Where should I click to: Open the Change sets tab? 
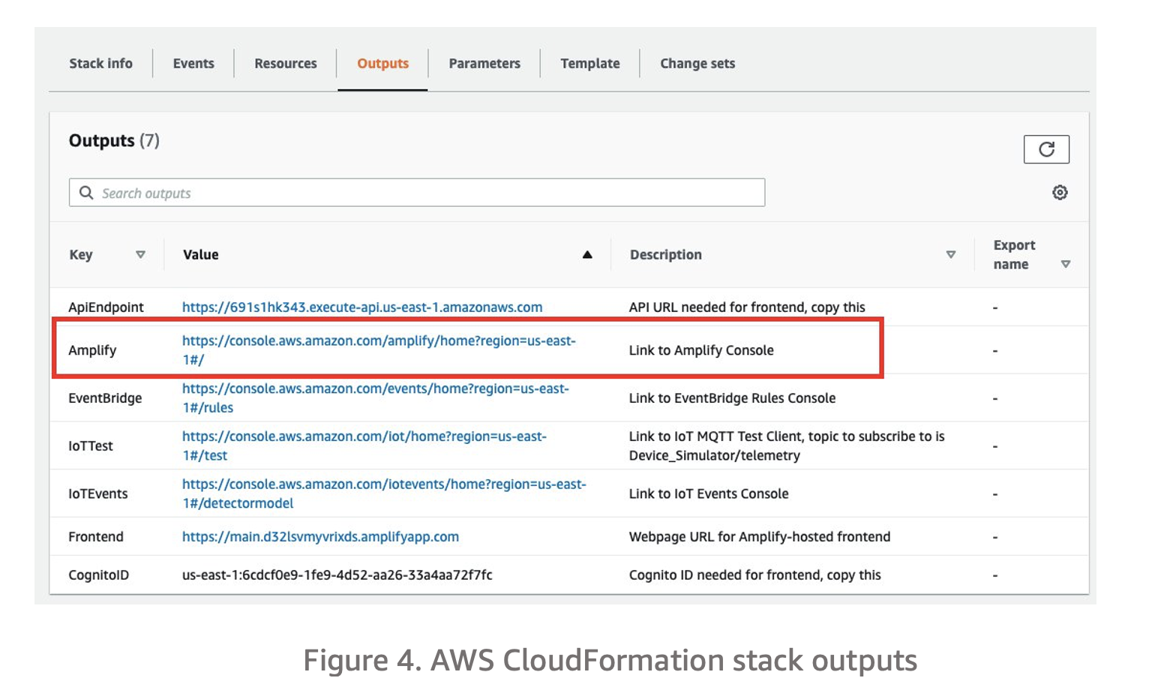697,64
